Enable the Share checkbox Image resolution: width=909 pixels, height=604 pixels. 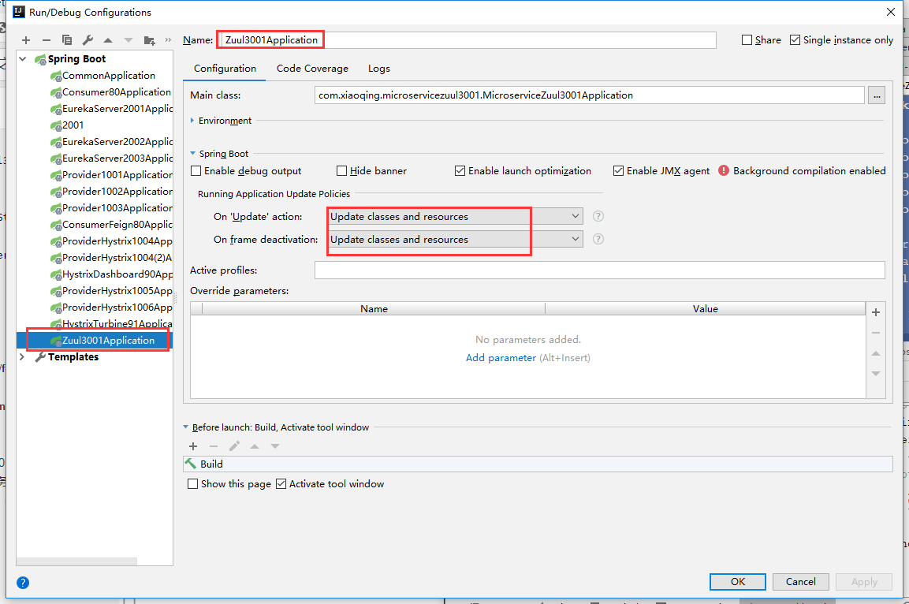(x=747, y=40)
